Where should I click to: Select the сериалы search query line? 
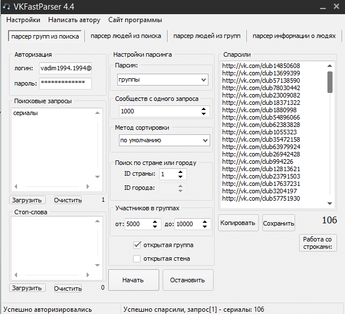click(25, 113)
